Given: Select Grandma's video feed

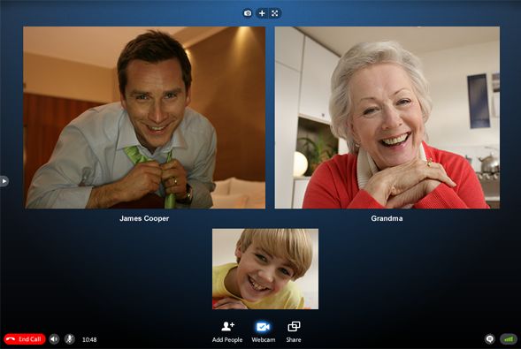Looking at the screenshot, I should (387, 118).
